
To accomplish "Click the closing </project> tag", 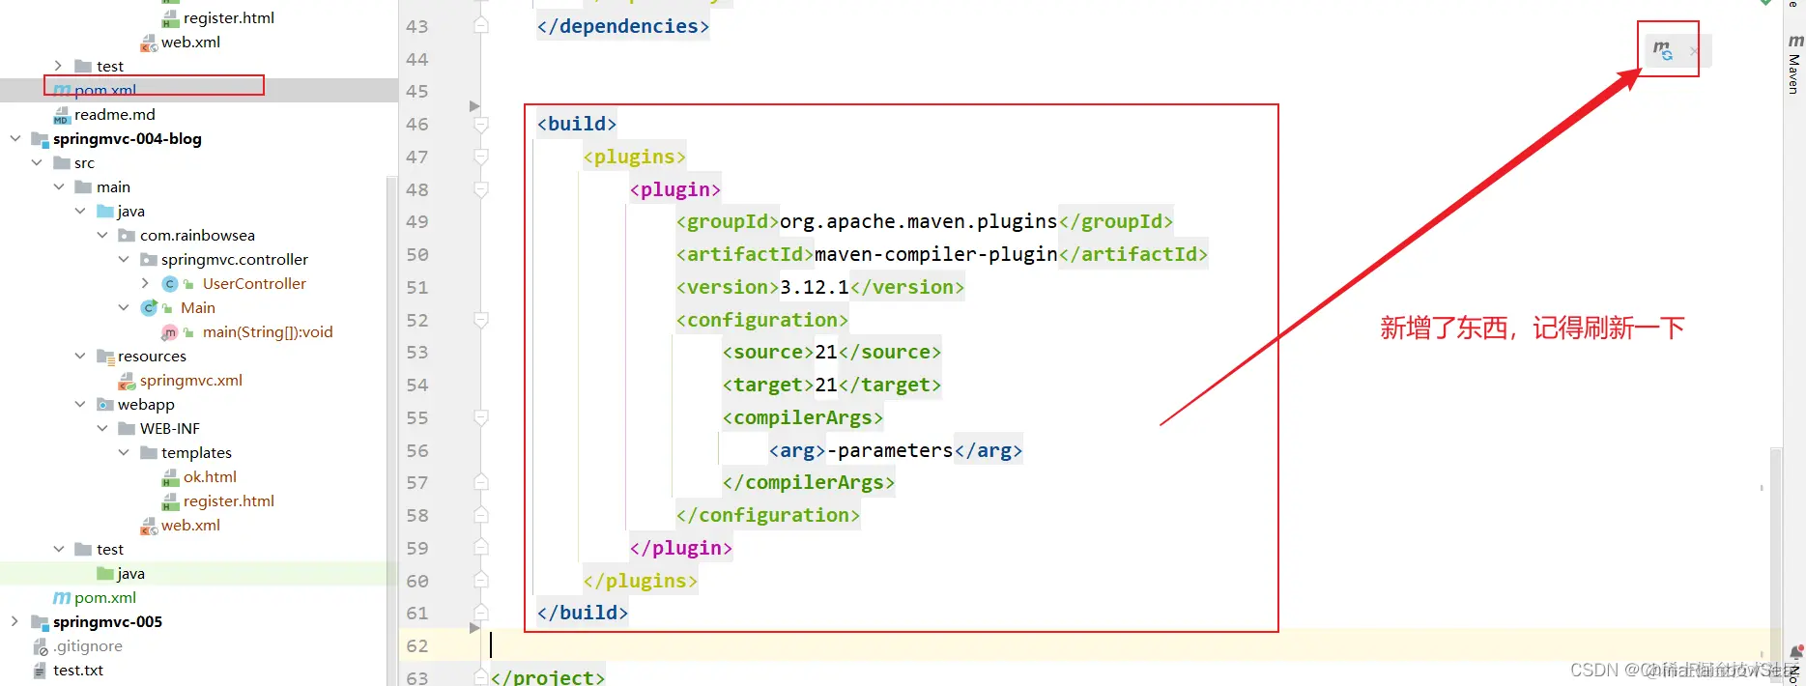I will [548, 676].
